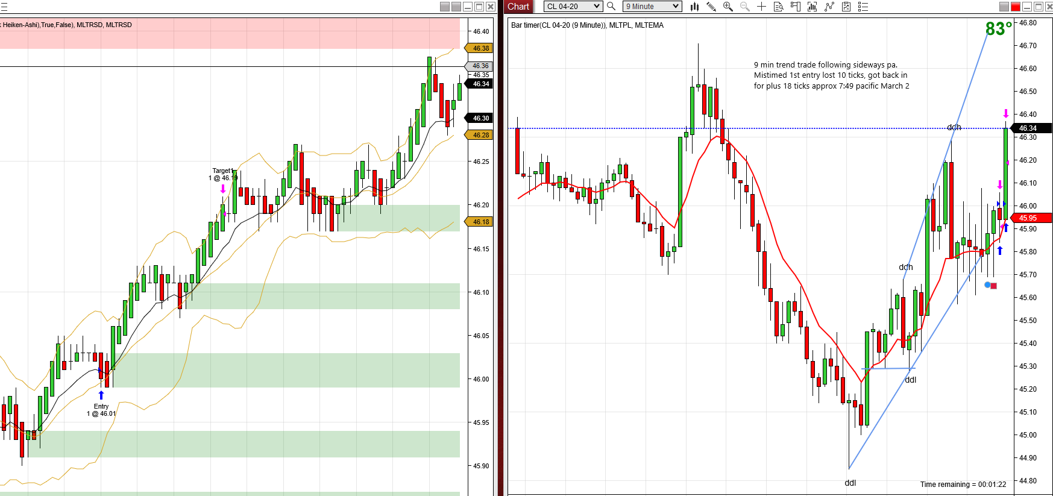Screen dimensions: 1053x496
Task: Click first gray link button on left chart
Action: (x=445, y=7)
